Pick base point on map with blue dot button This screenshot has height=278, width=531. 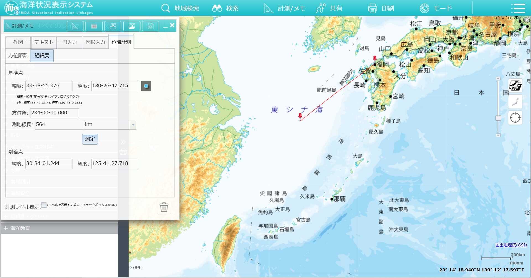(146, 86)
